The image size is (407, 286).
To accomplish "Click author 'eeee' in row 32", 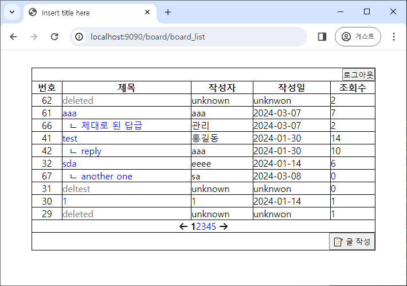I will point(201,164).
